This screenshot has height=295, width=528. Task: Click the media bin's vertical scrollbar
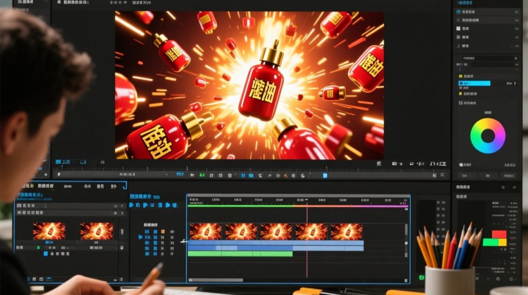(122, 231)
